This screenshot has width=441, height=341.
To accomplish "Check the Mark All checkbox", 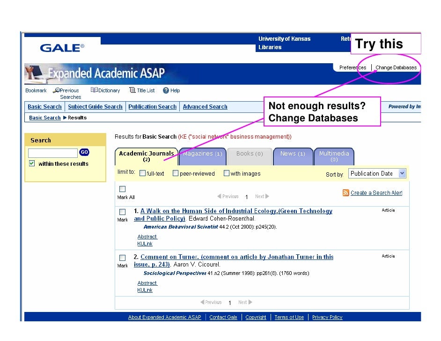I will coord(122,189).
